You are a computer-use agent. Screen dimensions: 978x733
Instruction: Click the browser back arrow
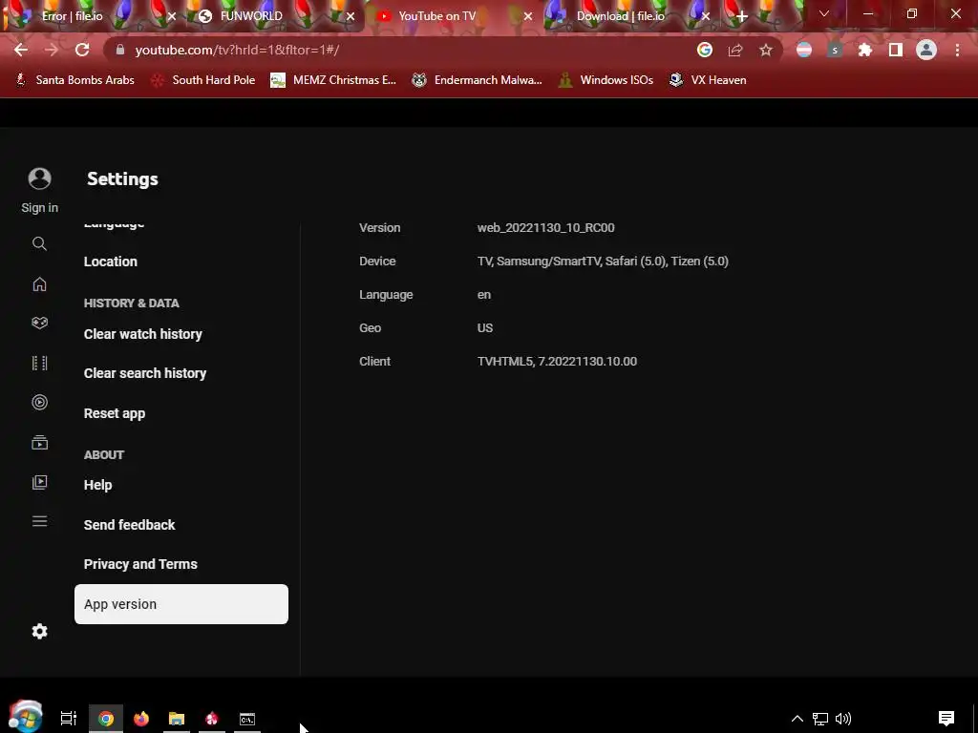[21, 50]
